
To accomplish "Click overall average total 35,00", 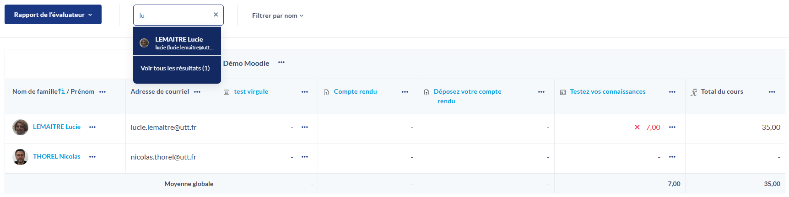I will coord(772,184).
